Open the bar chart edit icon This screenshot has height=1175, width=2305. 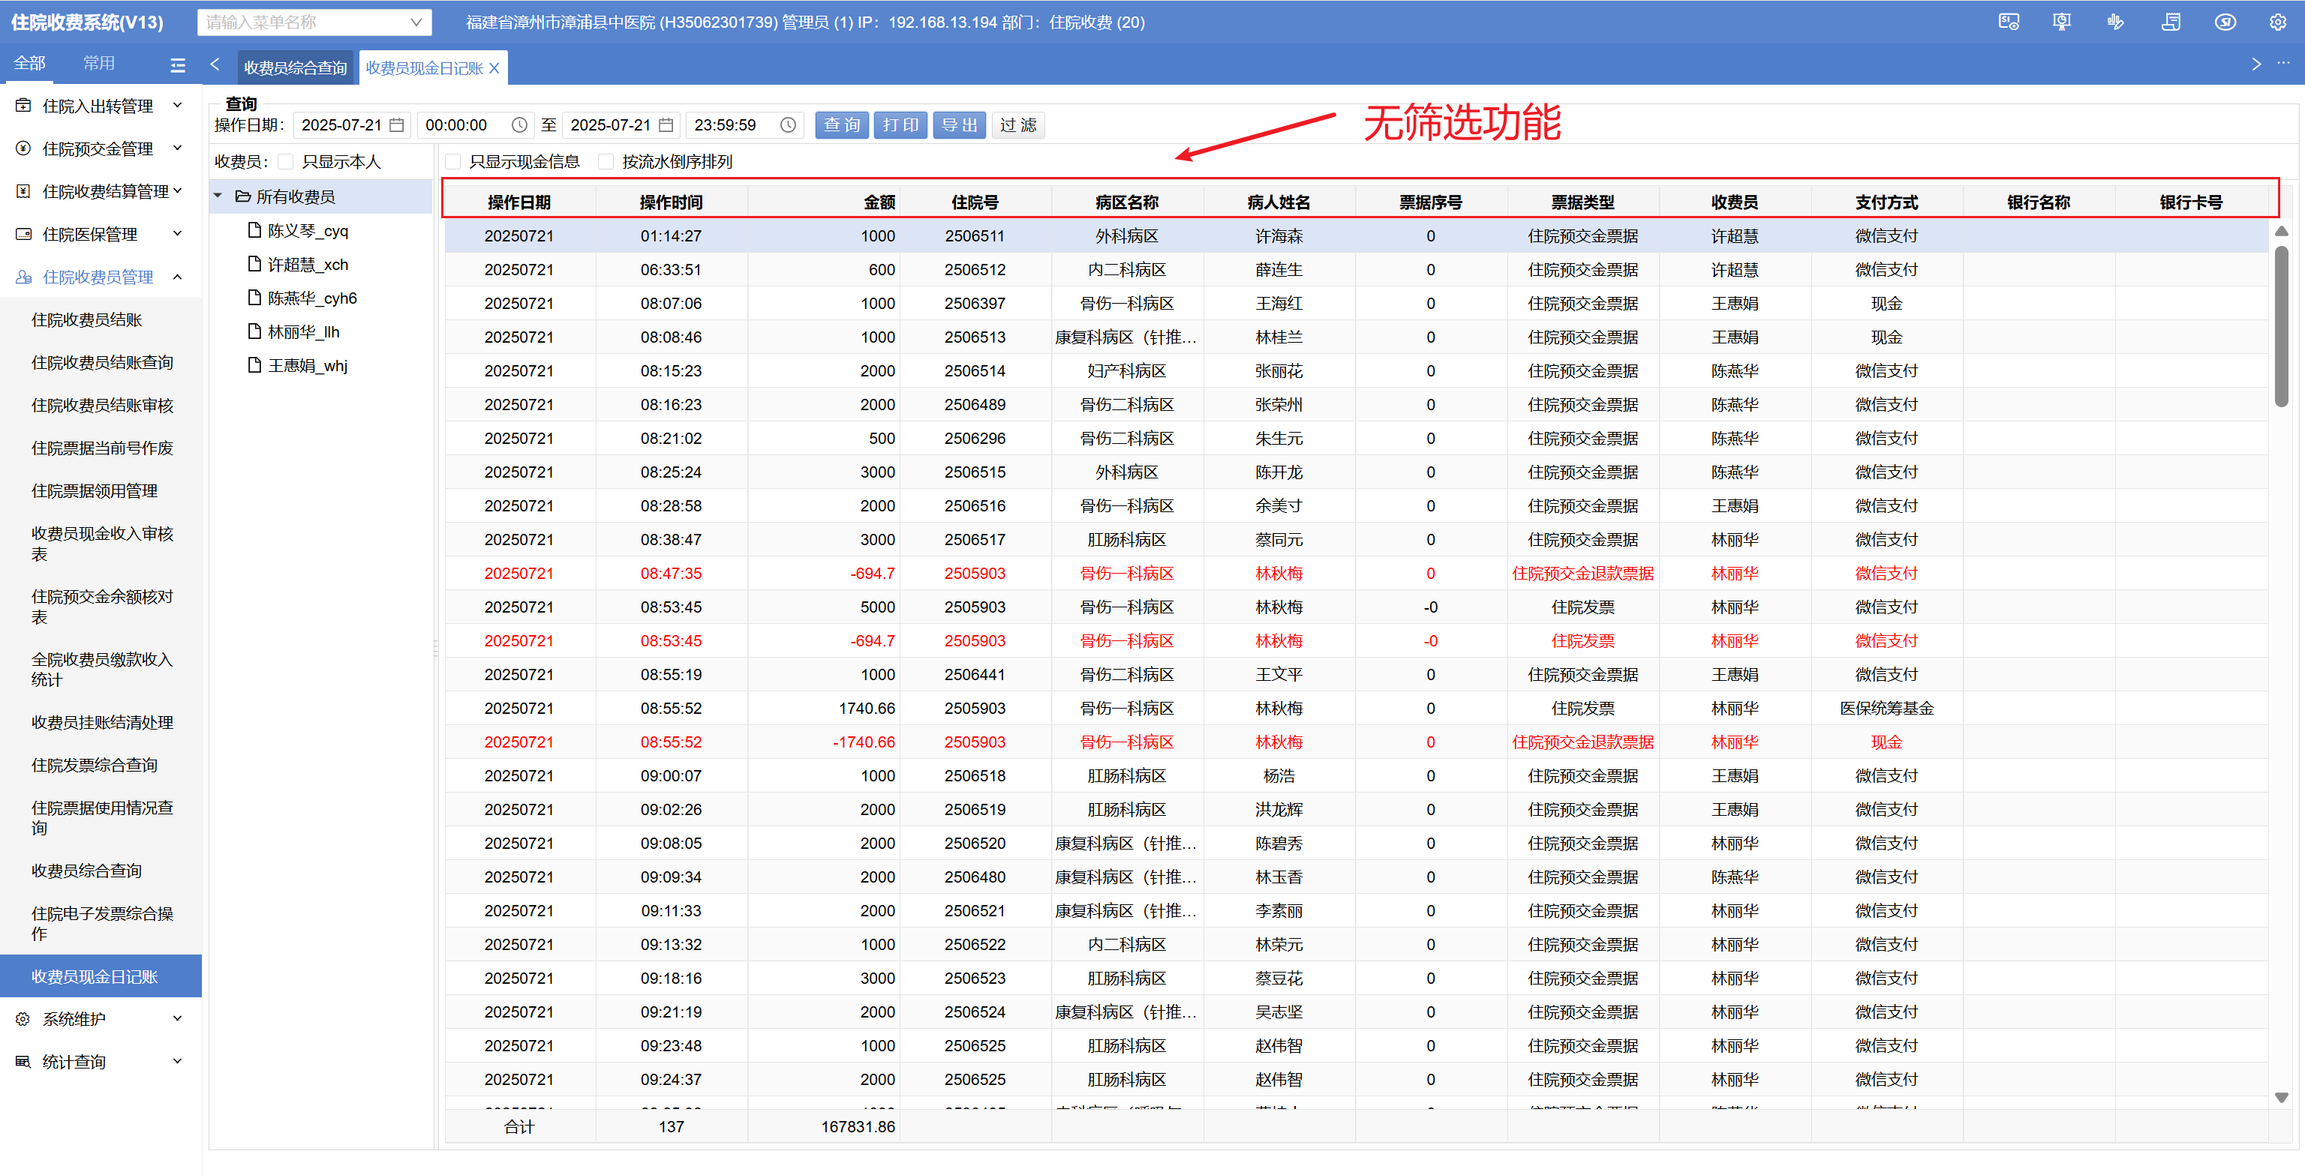pos(2114,22)
